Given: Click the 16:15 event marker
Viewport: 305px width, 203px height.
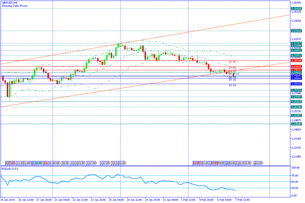Looking at the screenshot, I should tap(241, 163).
